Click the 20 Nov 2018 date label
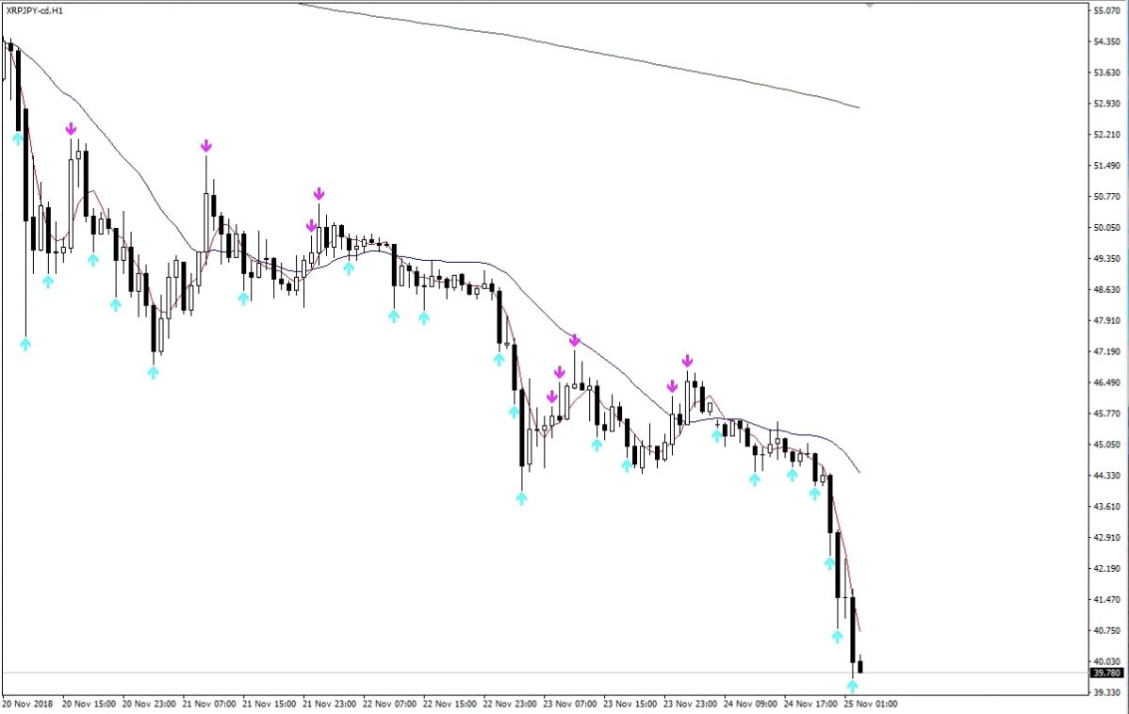The width and height of the screenshot is (1129, 714). tap(27, 704)
